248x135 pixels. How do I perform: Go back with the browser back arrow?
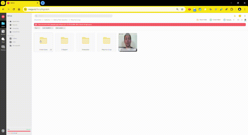tap(3, 9)
